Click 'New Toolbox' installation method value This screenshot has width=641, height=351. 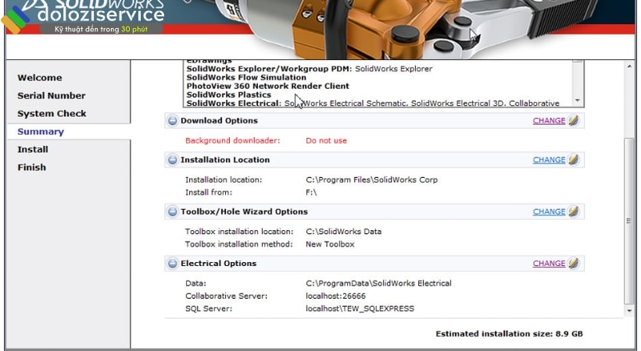330,244
